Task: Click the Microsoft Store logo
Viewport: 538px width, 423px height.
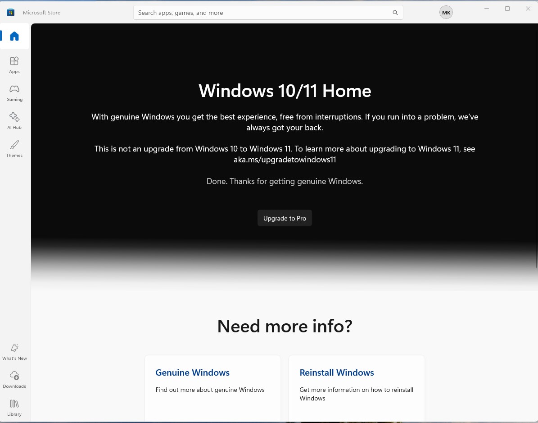Action: [10, 12]
